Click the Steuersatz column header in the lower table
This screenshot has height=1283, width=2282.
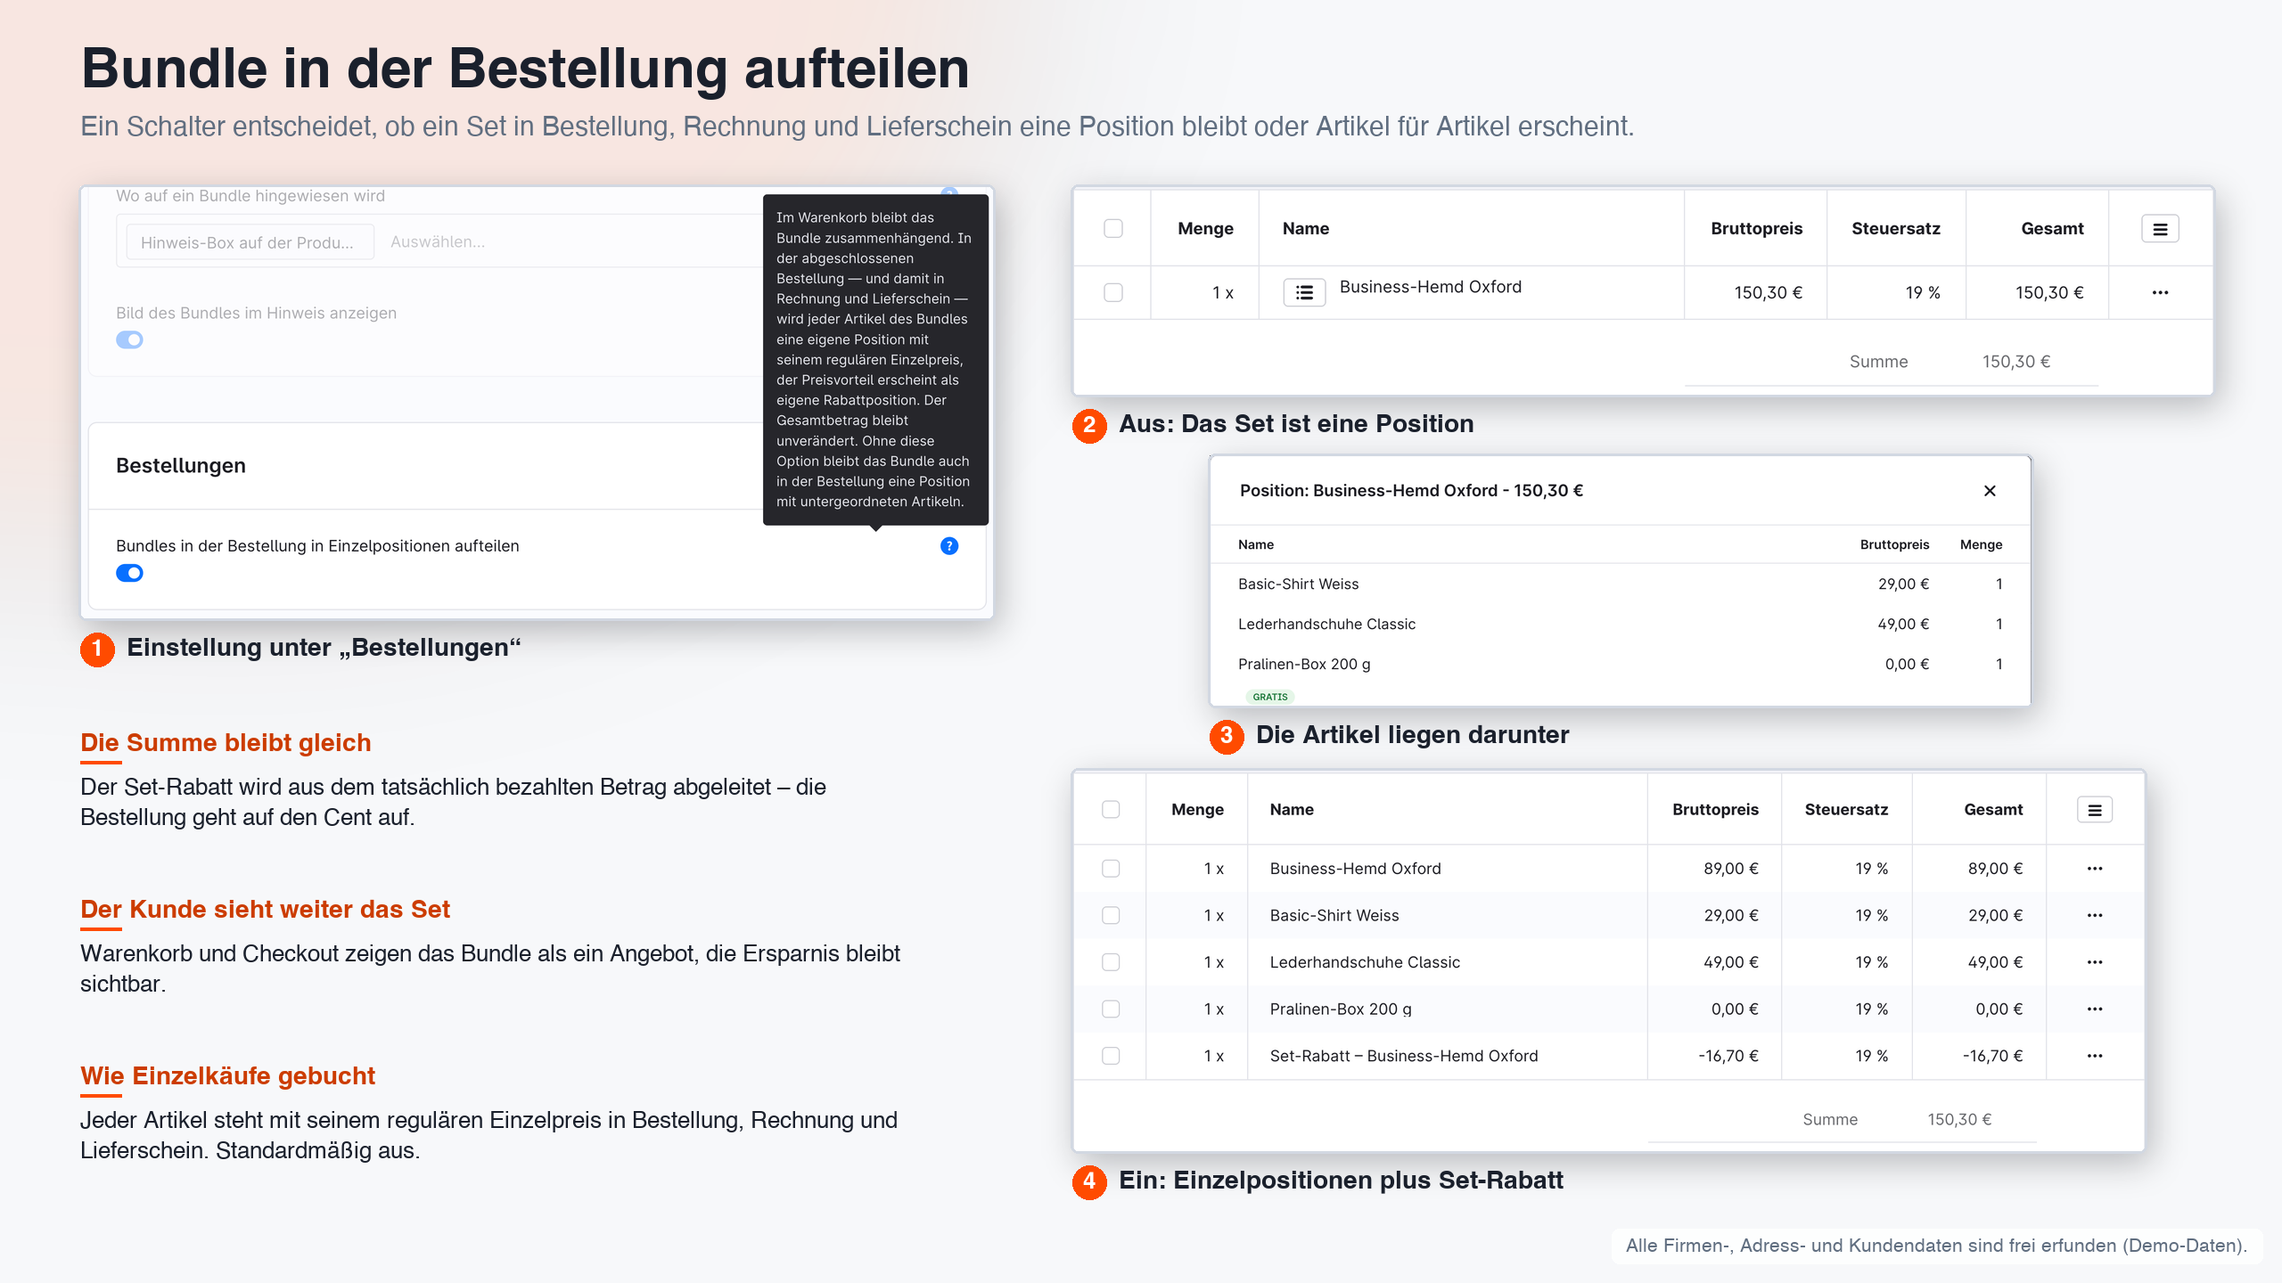pyautogui.click(x=1846, y=809)
